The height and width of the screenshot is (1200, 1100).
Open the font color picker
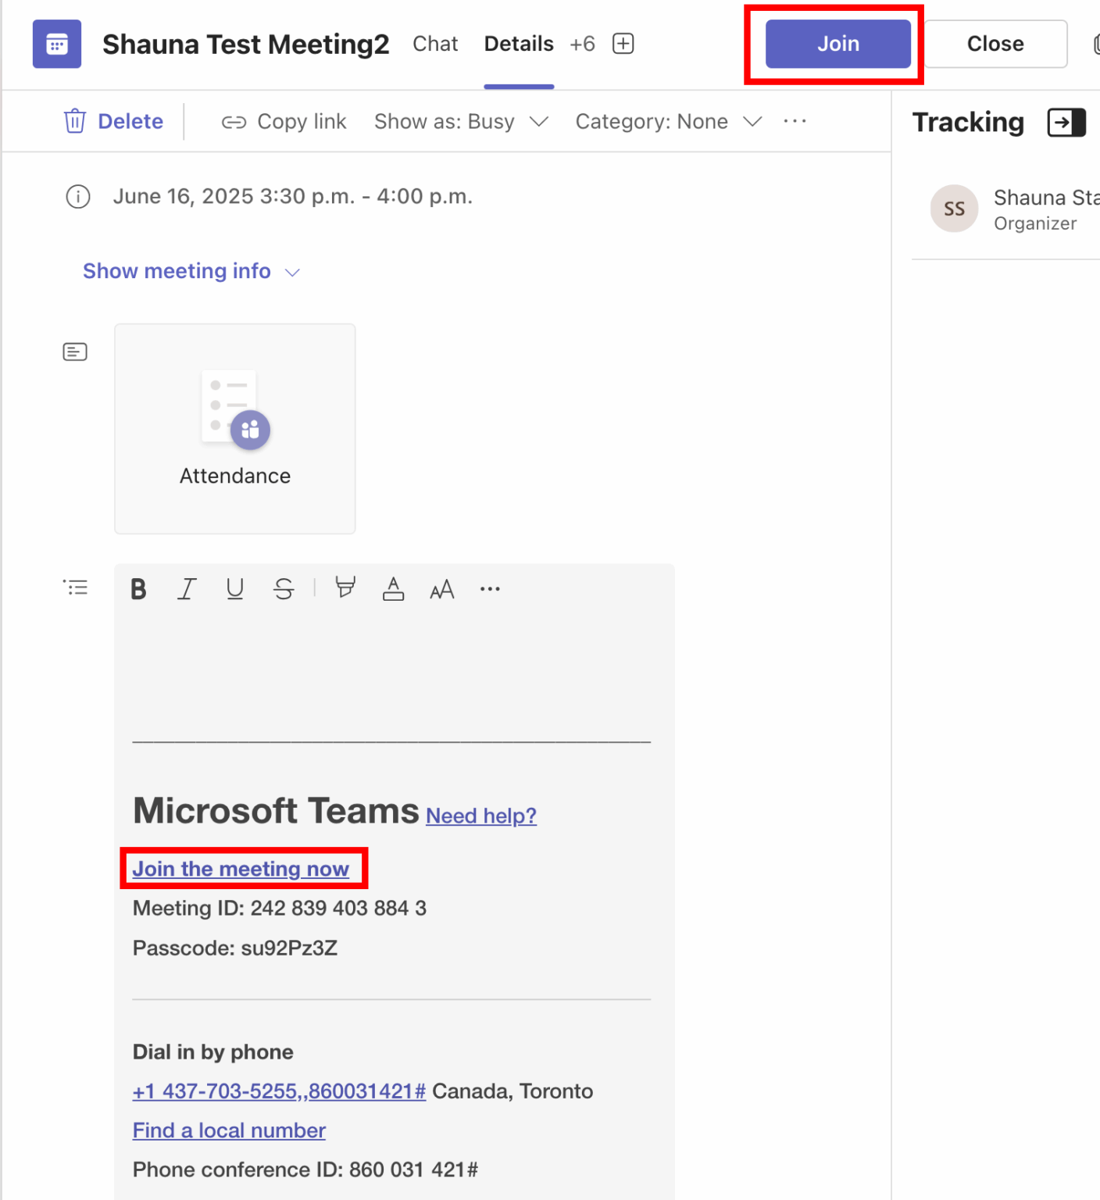point(393,589)
